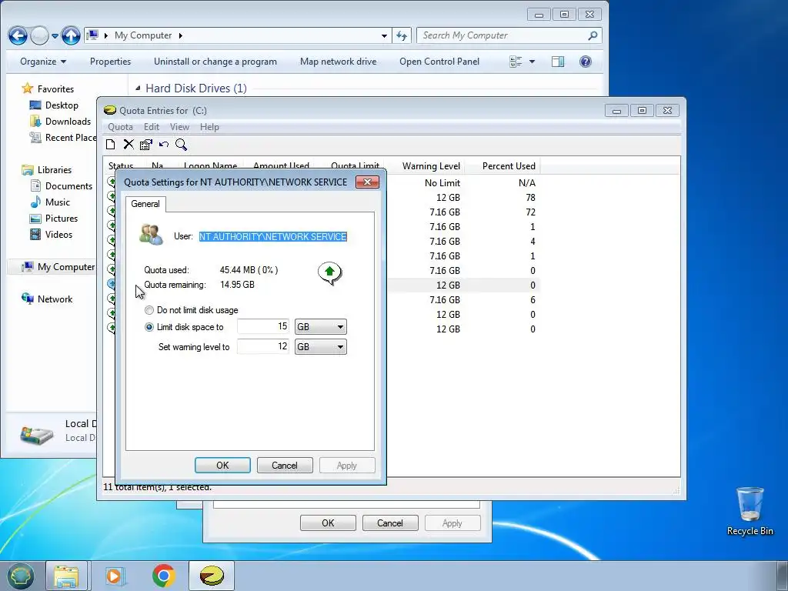
Task: Click the New Quota Entry toolbar icon
Action: (111, 145)
